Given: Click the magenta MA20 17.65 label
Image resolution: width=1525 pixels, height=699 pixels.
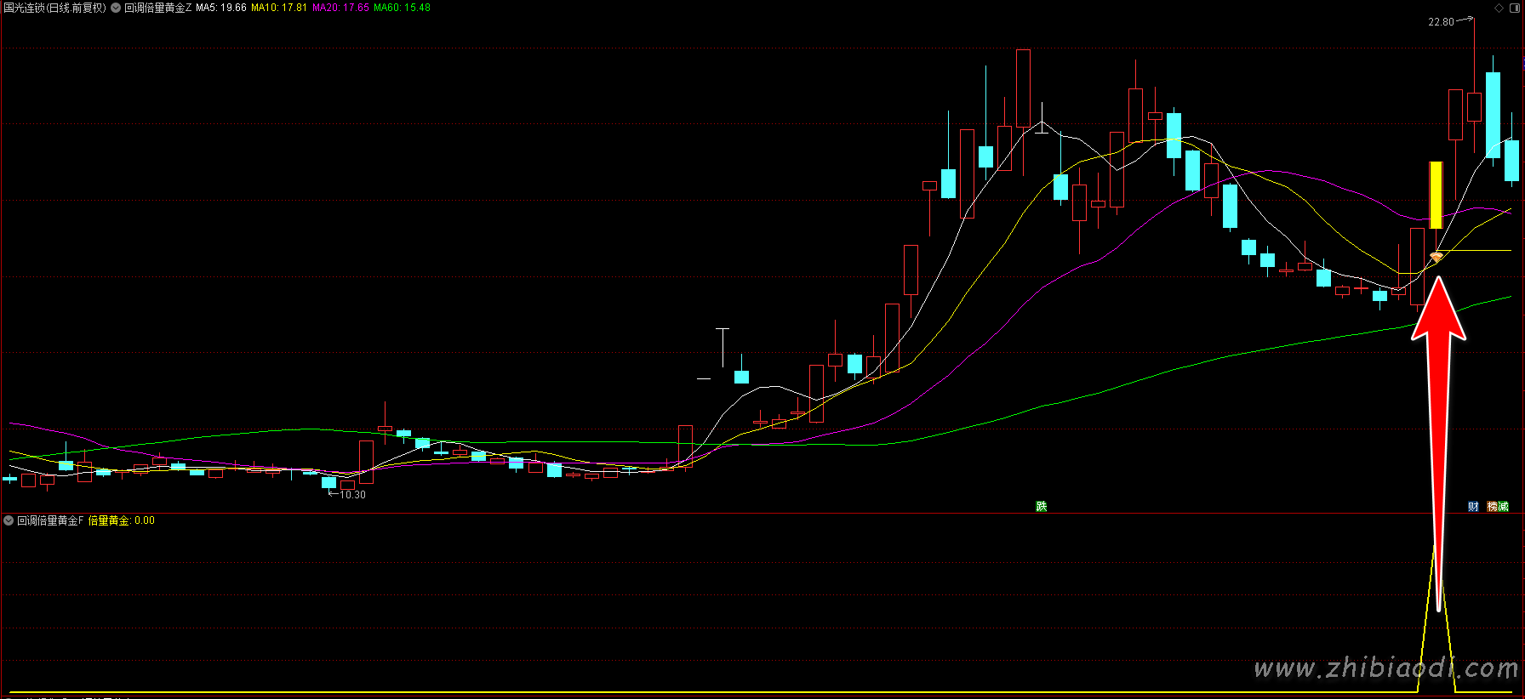Looking at the screenshot, I should click(340, 8).
